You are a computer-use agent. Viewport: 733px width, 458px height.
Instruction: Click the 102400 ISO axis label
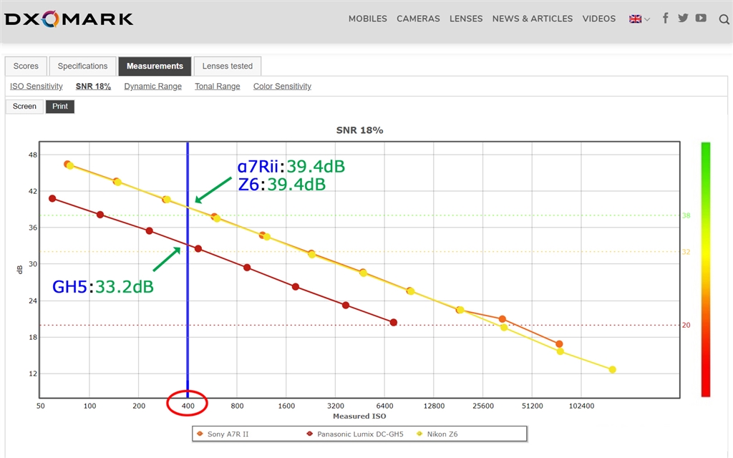click(x=581, y=406)
